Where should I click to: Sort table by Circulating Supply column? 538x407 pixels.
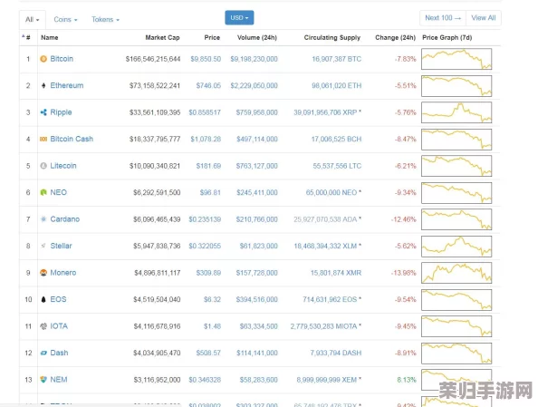point(332,37)
